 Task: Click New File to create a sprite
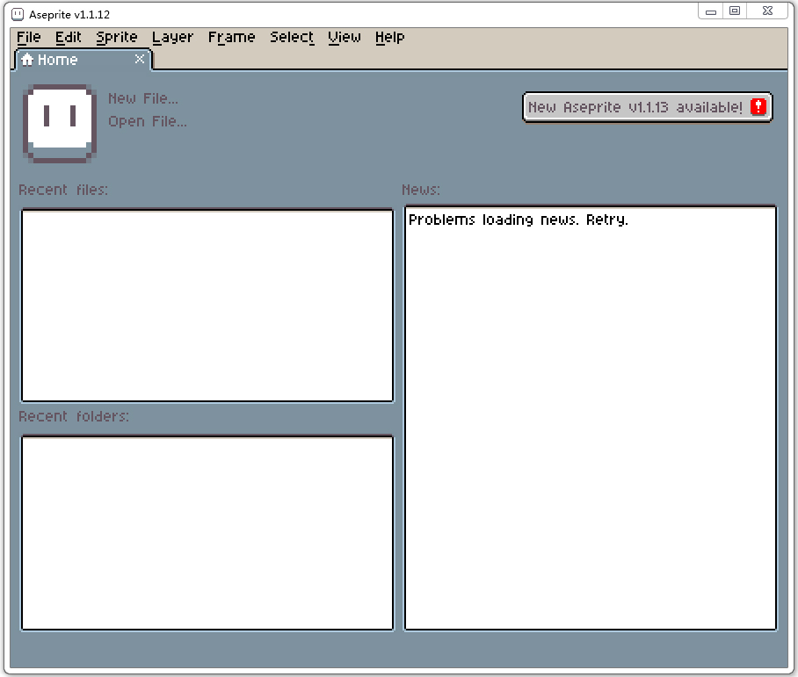[143, 97]
